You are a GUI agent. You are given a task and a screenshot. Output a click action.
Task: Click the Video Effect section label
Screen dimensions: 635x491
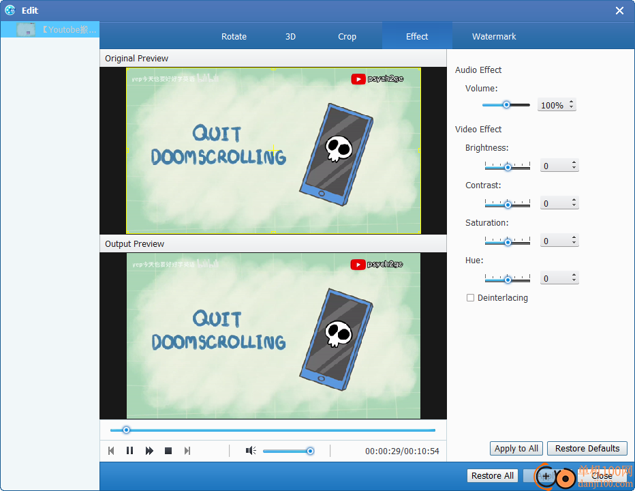478,129
